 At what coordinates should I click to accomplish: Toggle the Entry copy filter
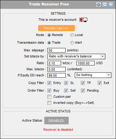coord(49,83)
